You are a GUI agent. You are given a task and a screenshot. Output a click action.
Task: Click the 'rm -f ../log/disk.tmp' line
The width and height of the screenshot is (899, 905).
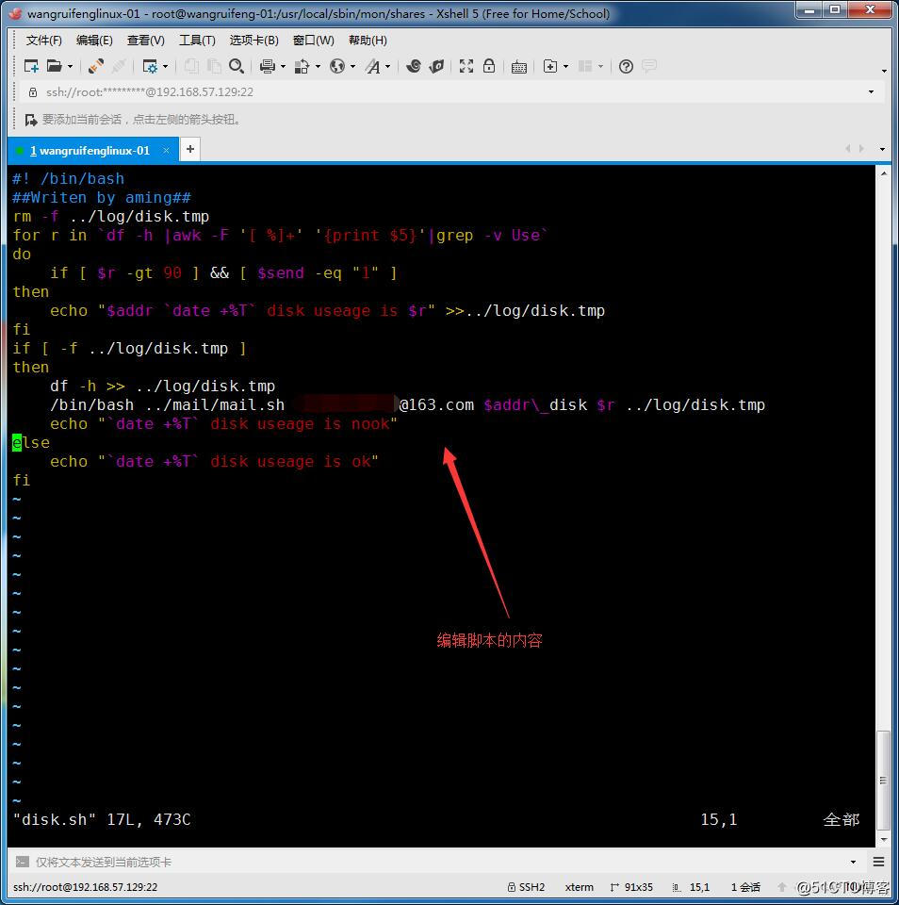[x=111, y=217]
